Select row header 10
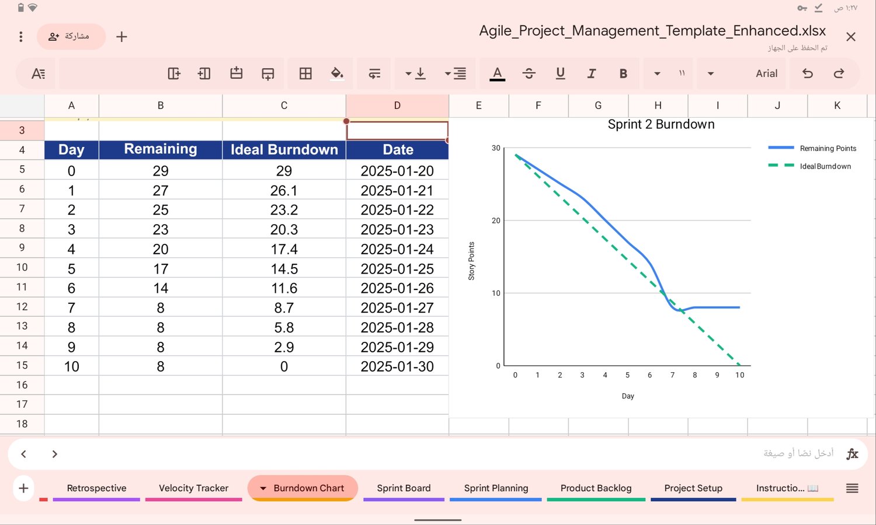Screen dimensions: 876x525 pyautogui.click(x=22, y=267)
